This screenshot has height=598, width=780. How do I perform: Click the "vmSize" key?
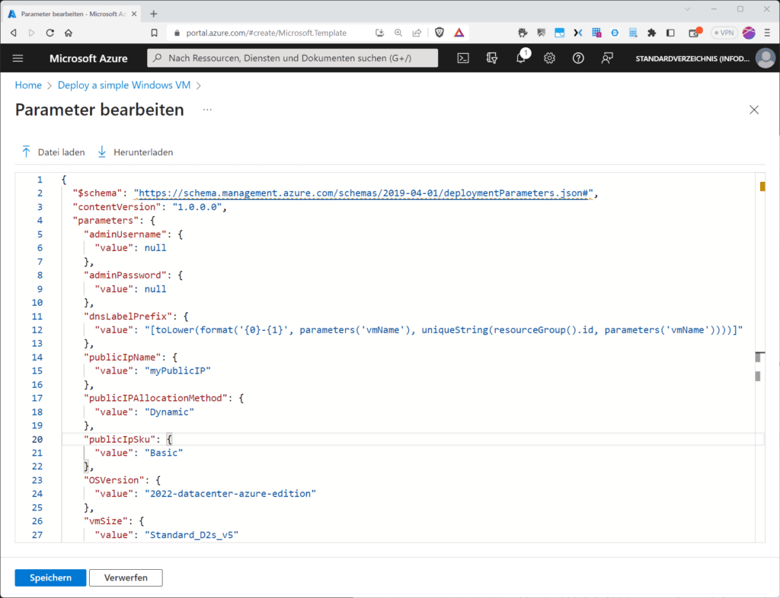(x=106, y=521)
